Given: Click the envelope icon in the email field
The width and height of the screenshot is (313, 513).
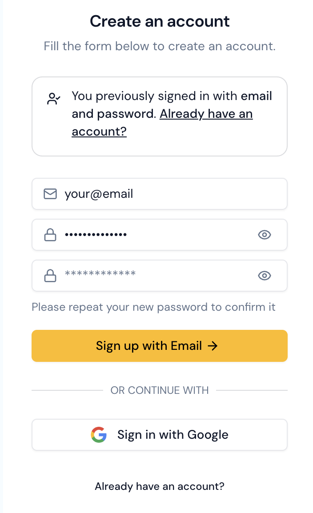Looking at the screenshot, I should tap(50, 194).
